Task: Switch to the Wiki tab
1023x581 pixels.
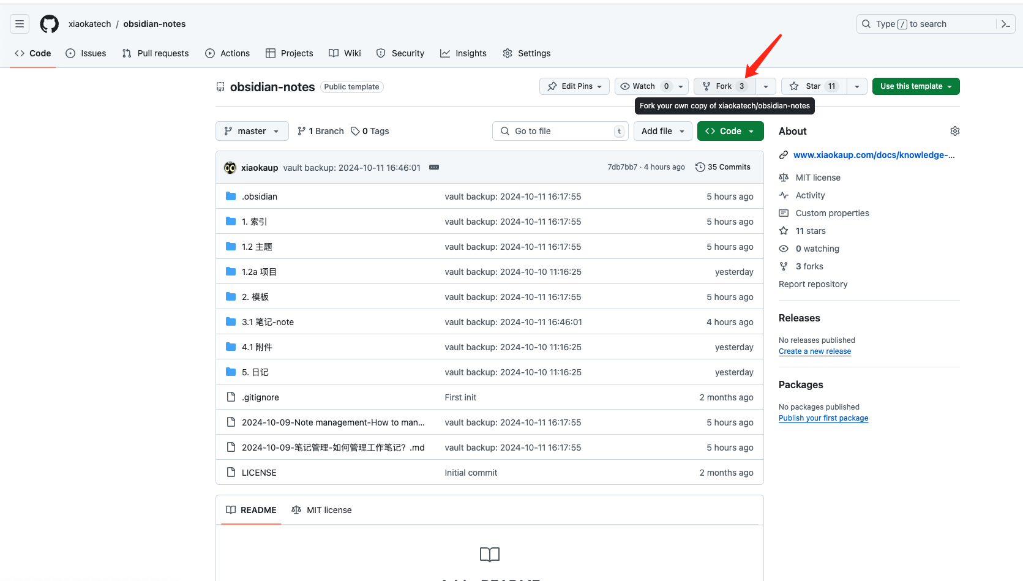Action: tap(345, 53)
